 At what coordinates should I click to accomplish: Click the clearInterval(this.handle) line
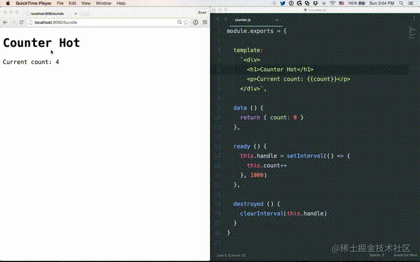pyautogui.click(x=283, y=214)
